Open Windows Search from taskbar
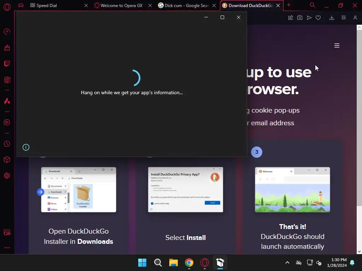This screenshot has height=271, width=362. click(158, 263)
